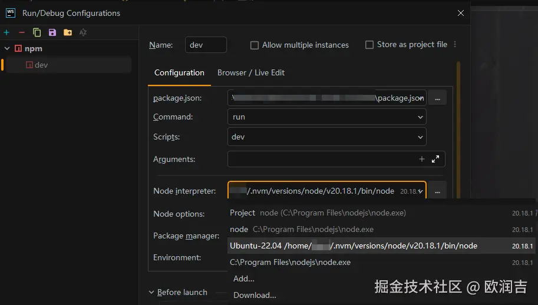Click the Node options label

pos(179,214)
